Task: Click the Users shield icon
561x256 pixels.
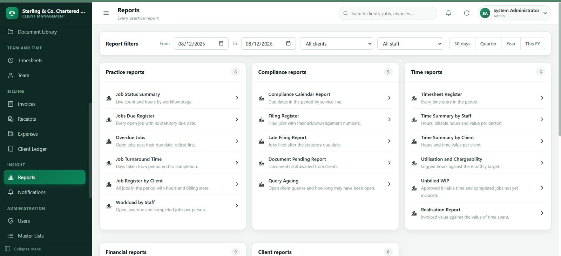Action: 11,221
